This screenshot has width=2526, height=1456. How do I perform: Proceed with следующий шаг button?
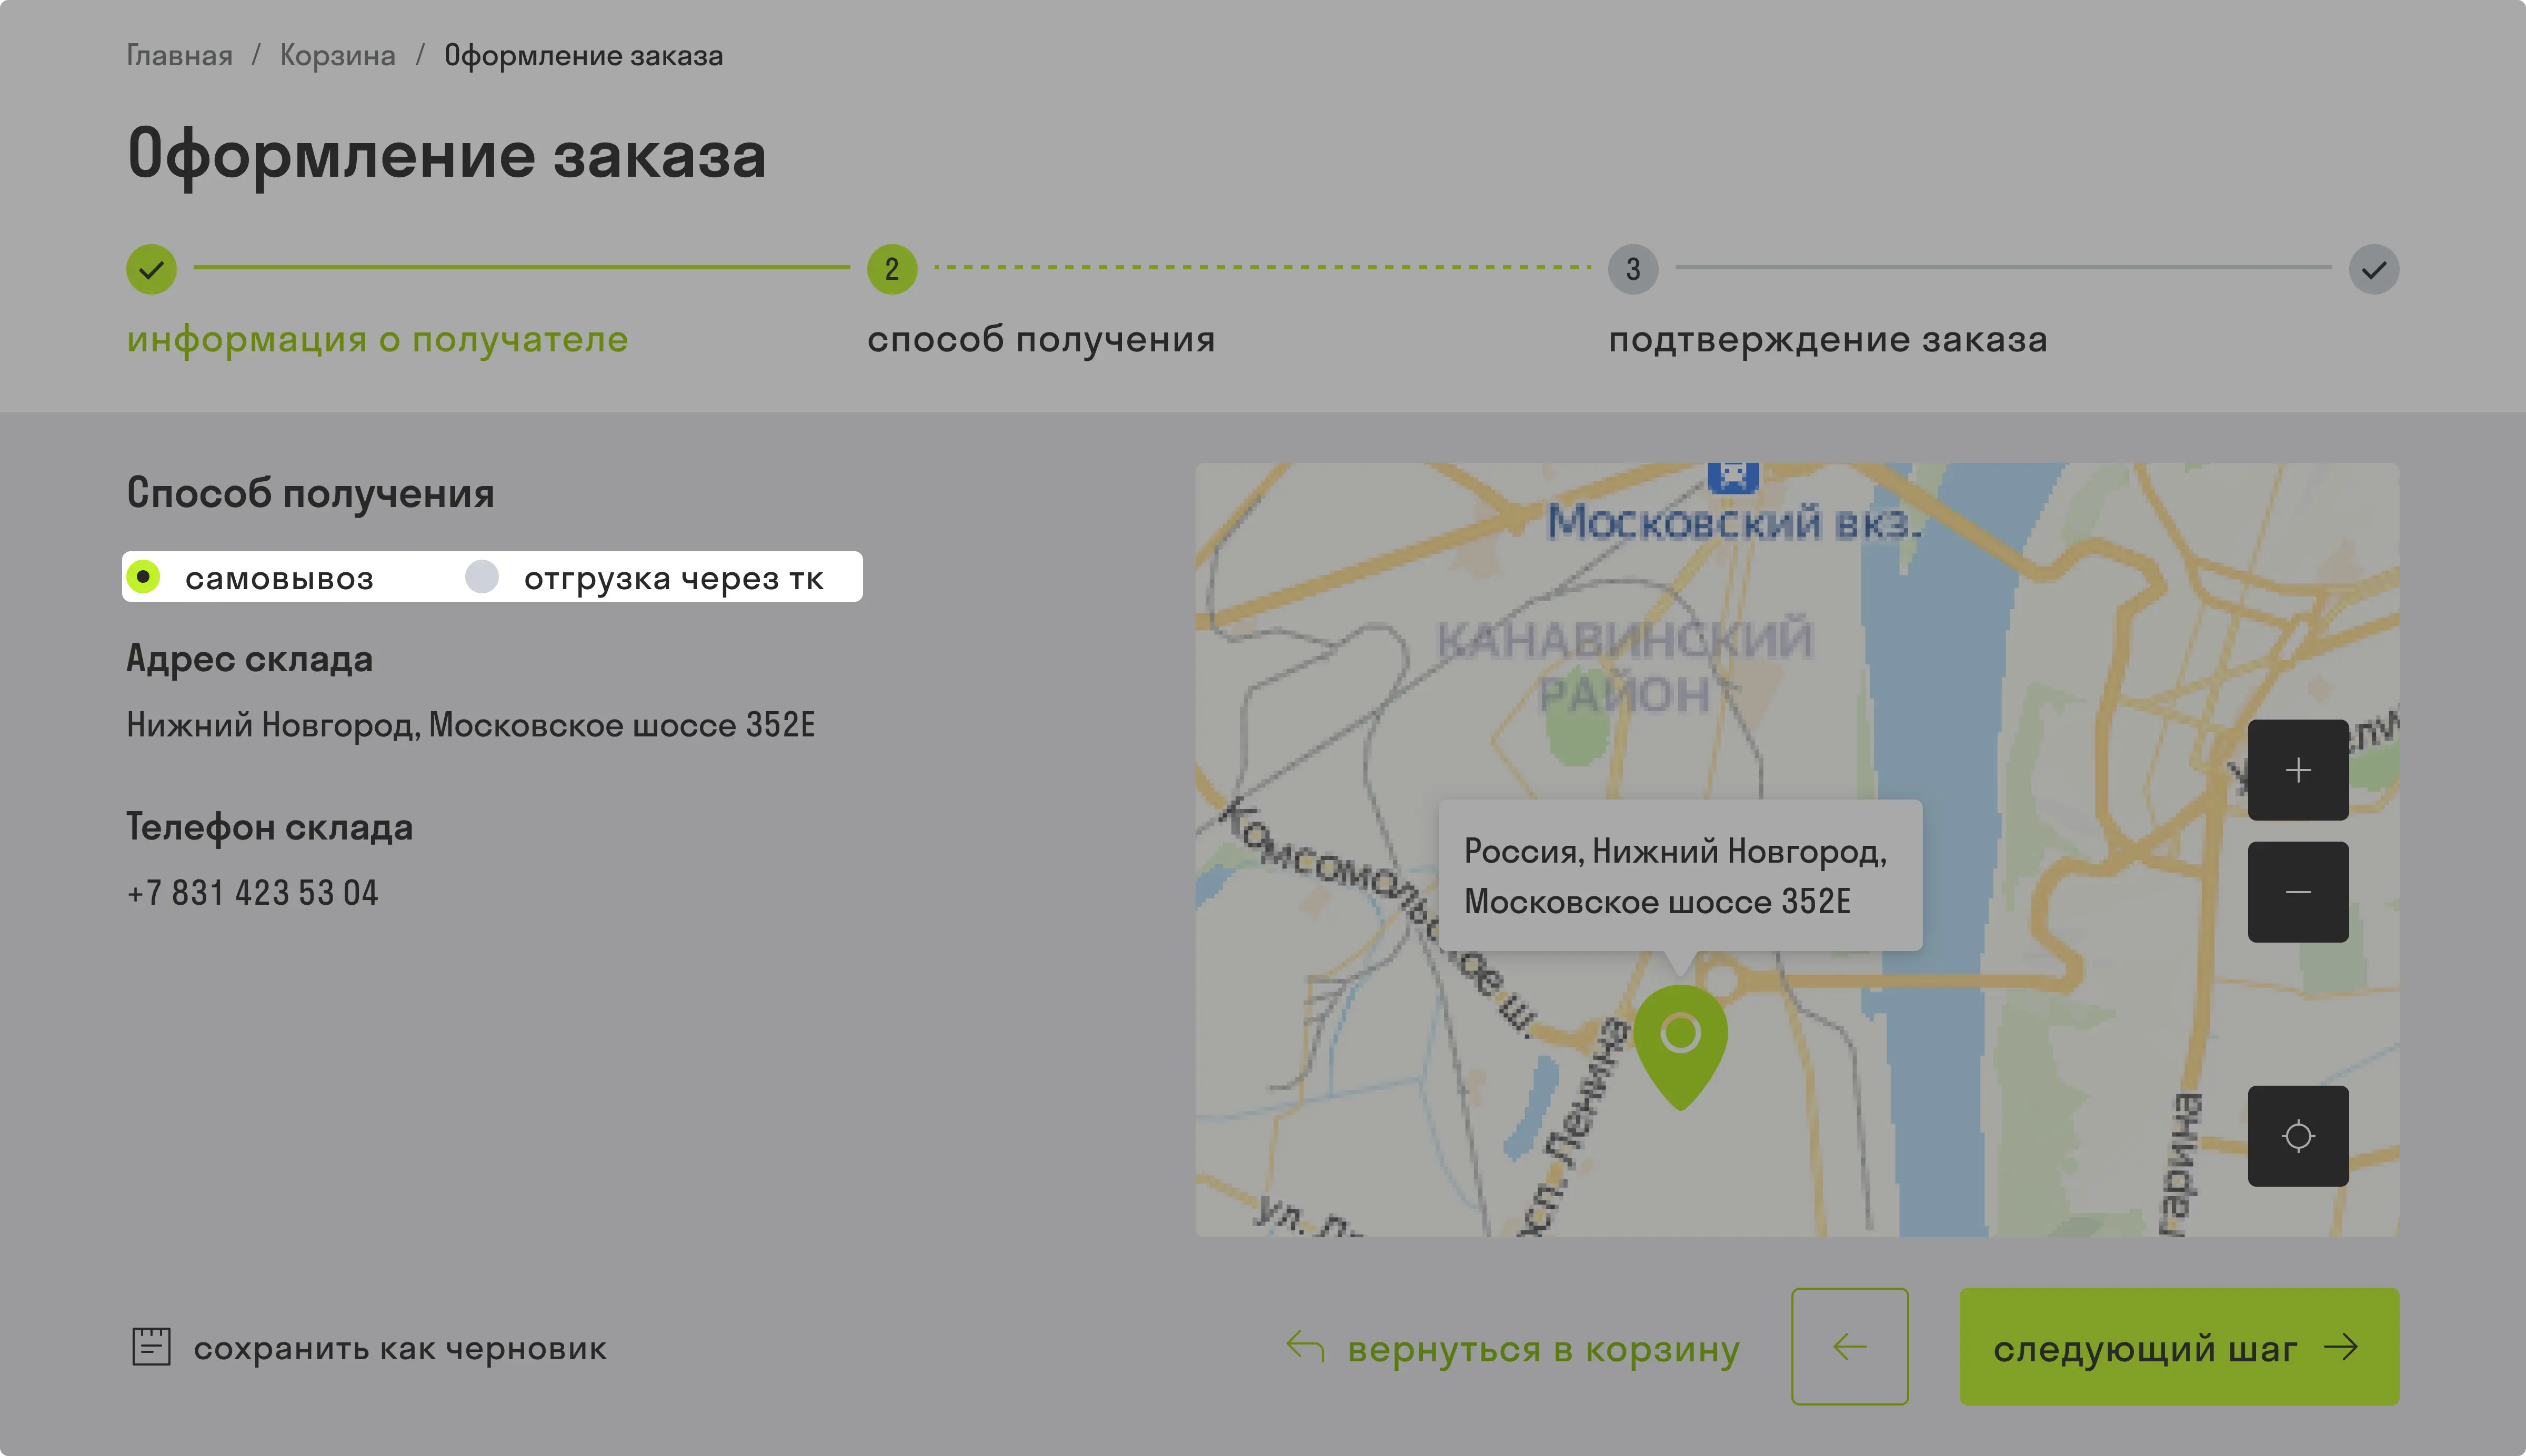[x=2179, y=1346]
